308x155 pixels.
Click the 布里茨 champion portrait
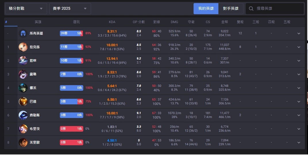coord(23,129)
